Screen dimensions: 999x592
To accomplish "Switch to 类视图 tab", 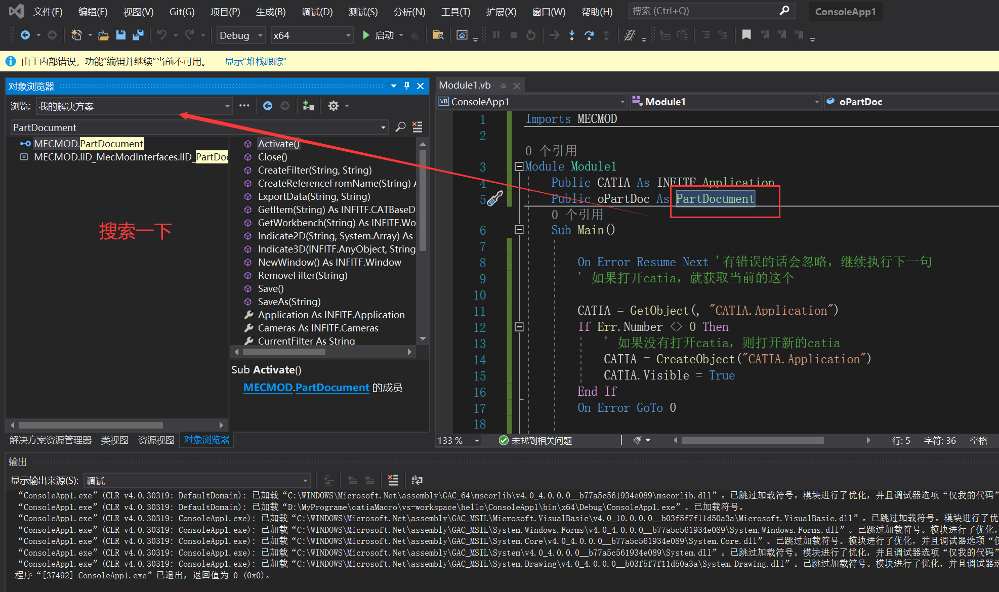I will (114, 440).
